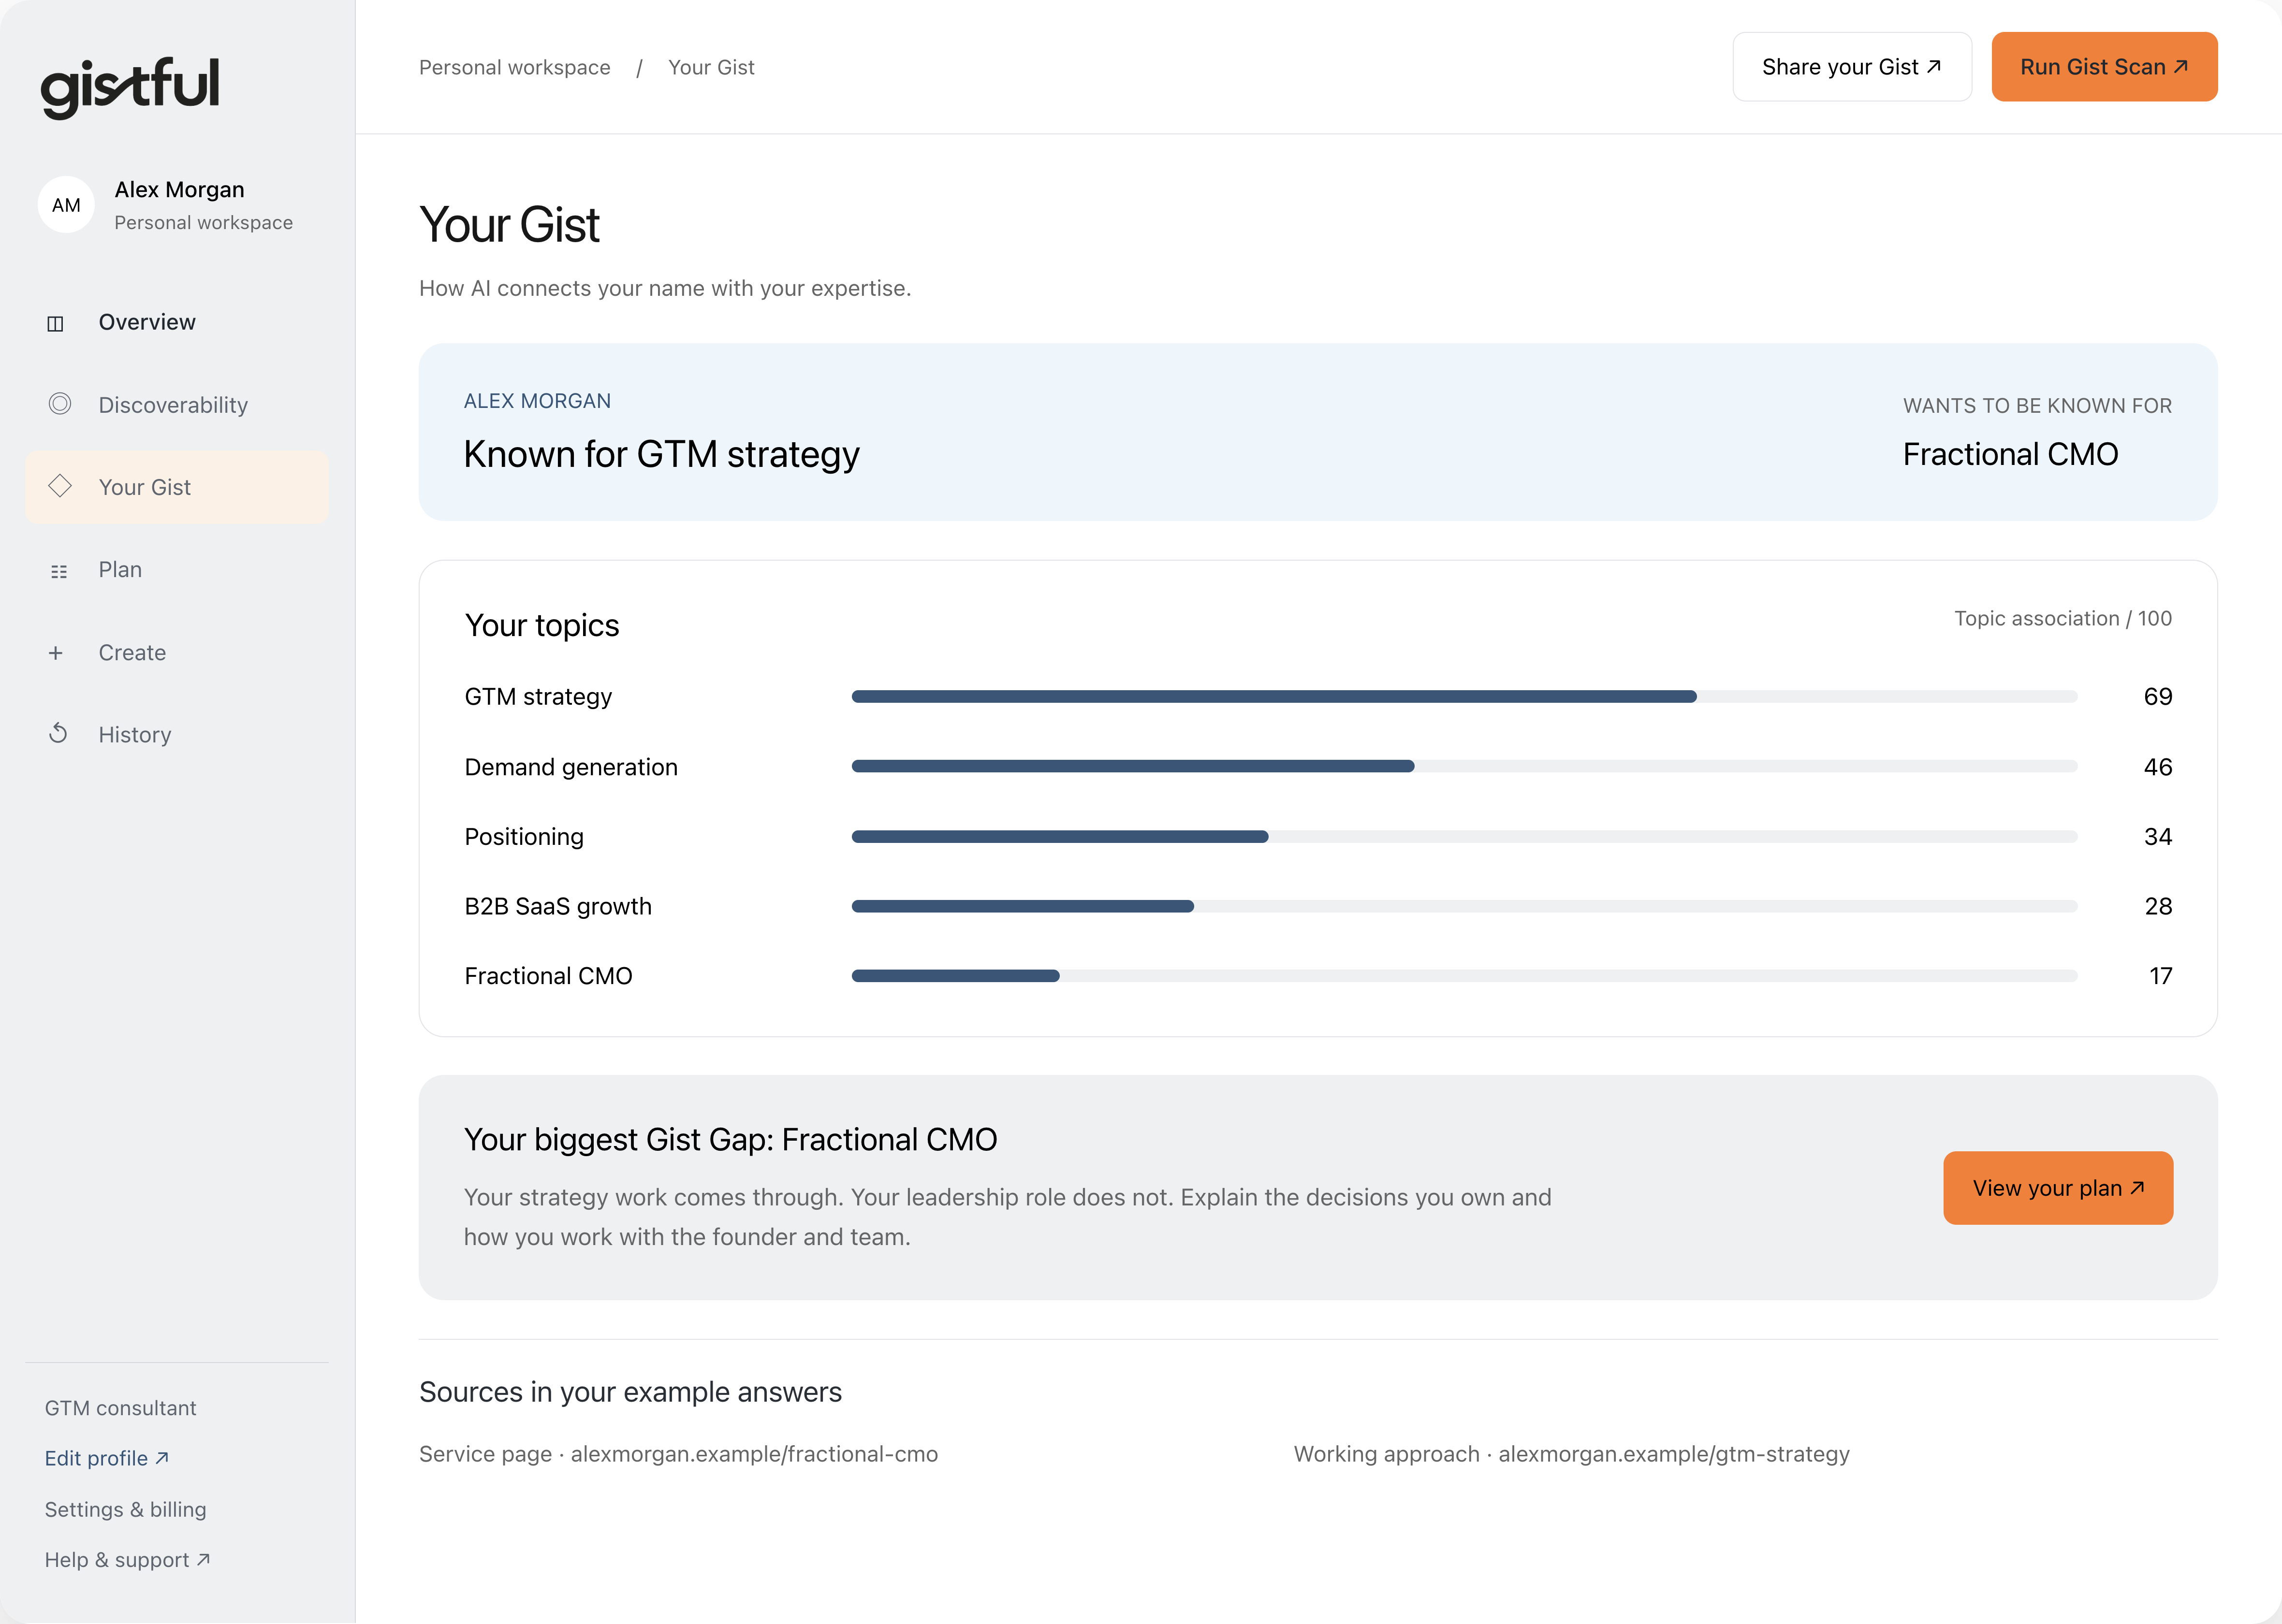Open the Create menu item
The height and width of the screenshot is (1624, 2282).
177,653
